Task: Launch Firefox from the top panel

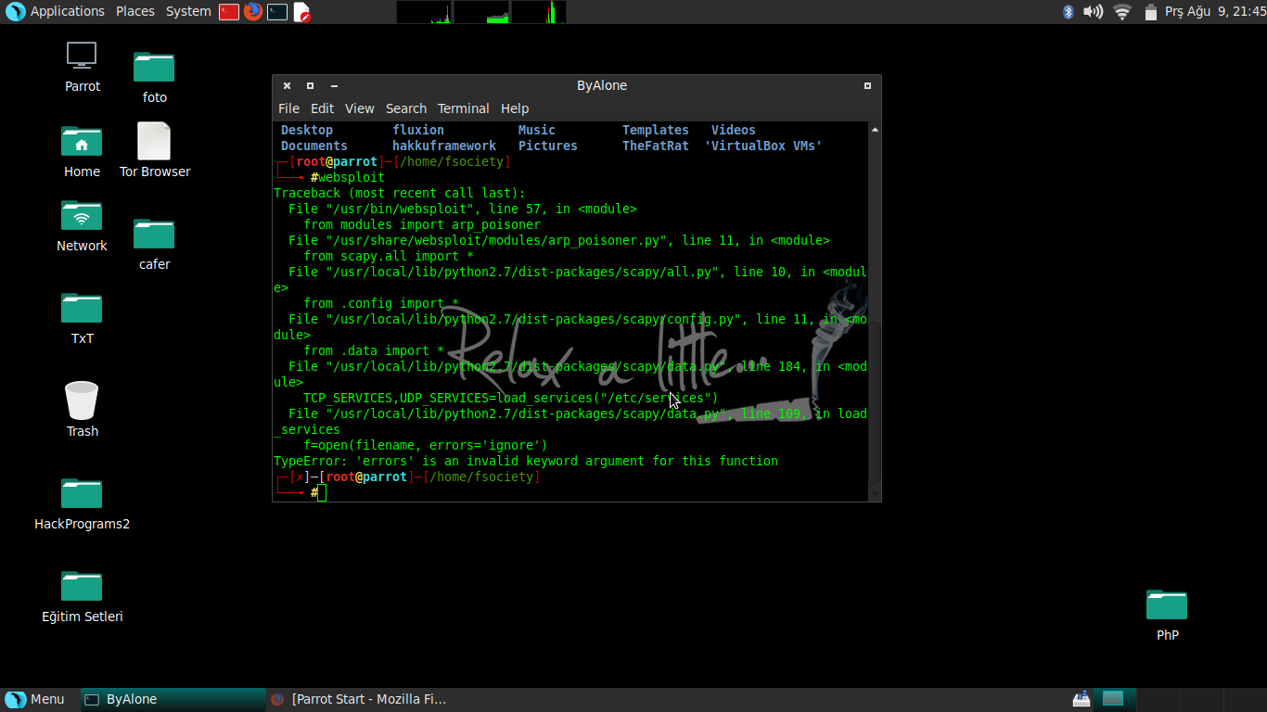Action: tap(253, 12)
